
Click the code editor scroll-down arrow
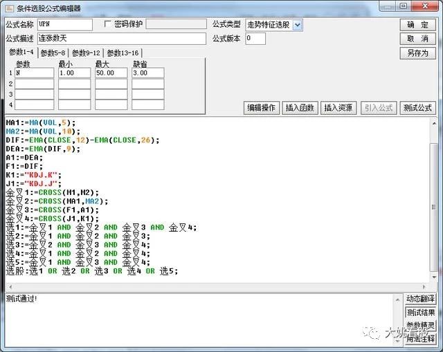pyautogui.click(x=434, y=277)
